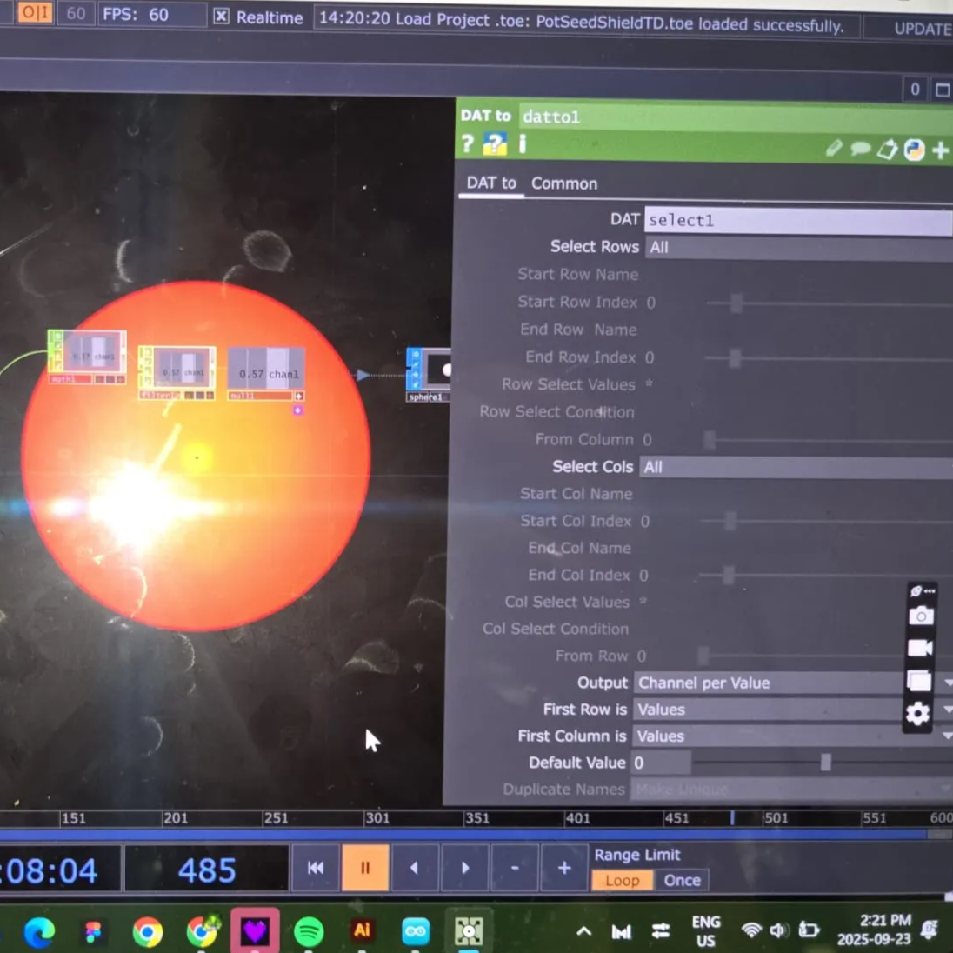Click the Default Value slider handle
The image size is (953, 953).
[x=825, y=763]
